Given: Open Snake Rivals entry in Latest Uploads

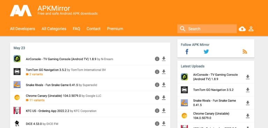Looking at the screenshot, I should coord(215,103).
